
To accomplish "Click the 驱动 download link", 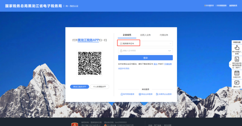I will 155,64.
